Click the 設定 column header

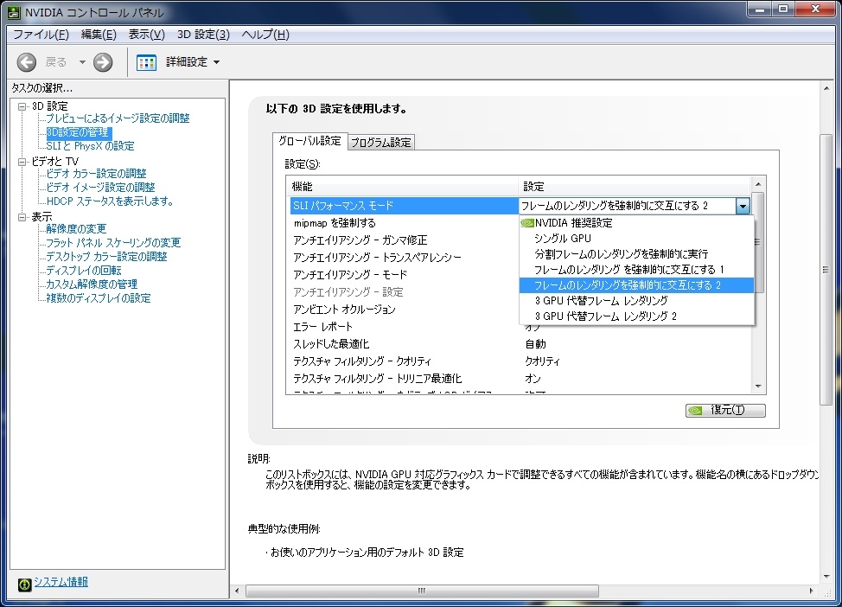pyautogui.click(x=635, y=187)
